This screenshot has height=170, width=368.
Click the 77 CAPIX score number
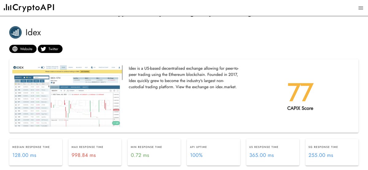[x=300, y=93]
